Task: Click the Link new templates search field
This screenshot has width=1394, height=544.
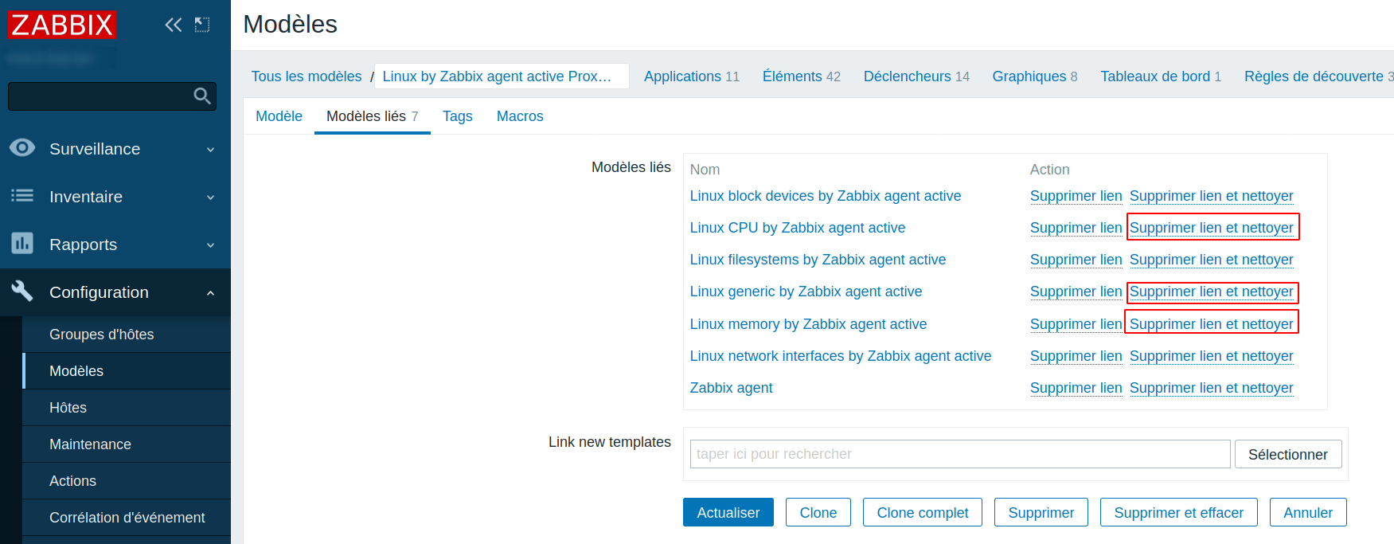Action: tap(959, 454)
